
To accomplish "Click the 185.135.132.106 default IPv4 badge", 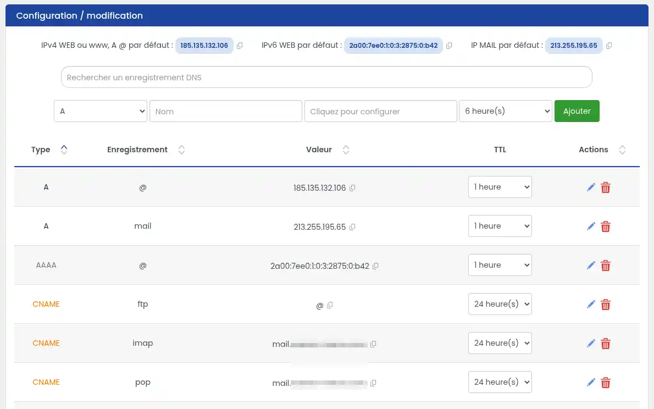I will [204, 46].
